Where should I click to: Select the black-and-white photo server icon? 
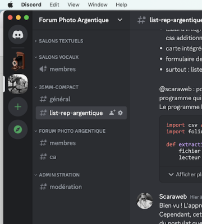click(18, 84)
